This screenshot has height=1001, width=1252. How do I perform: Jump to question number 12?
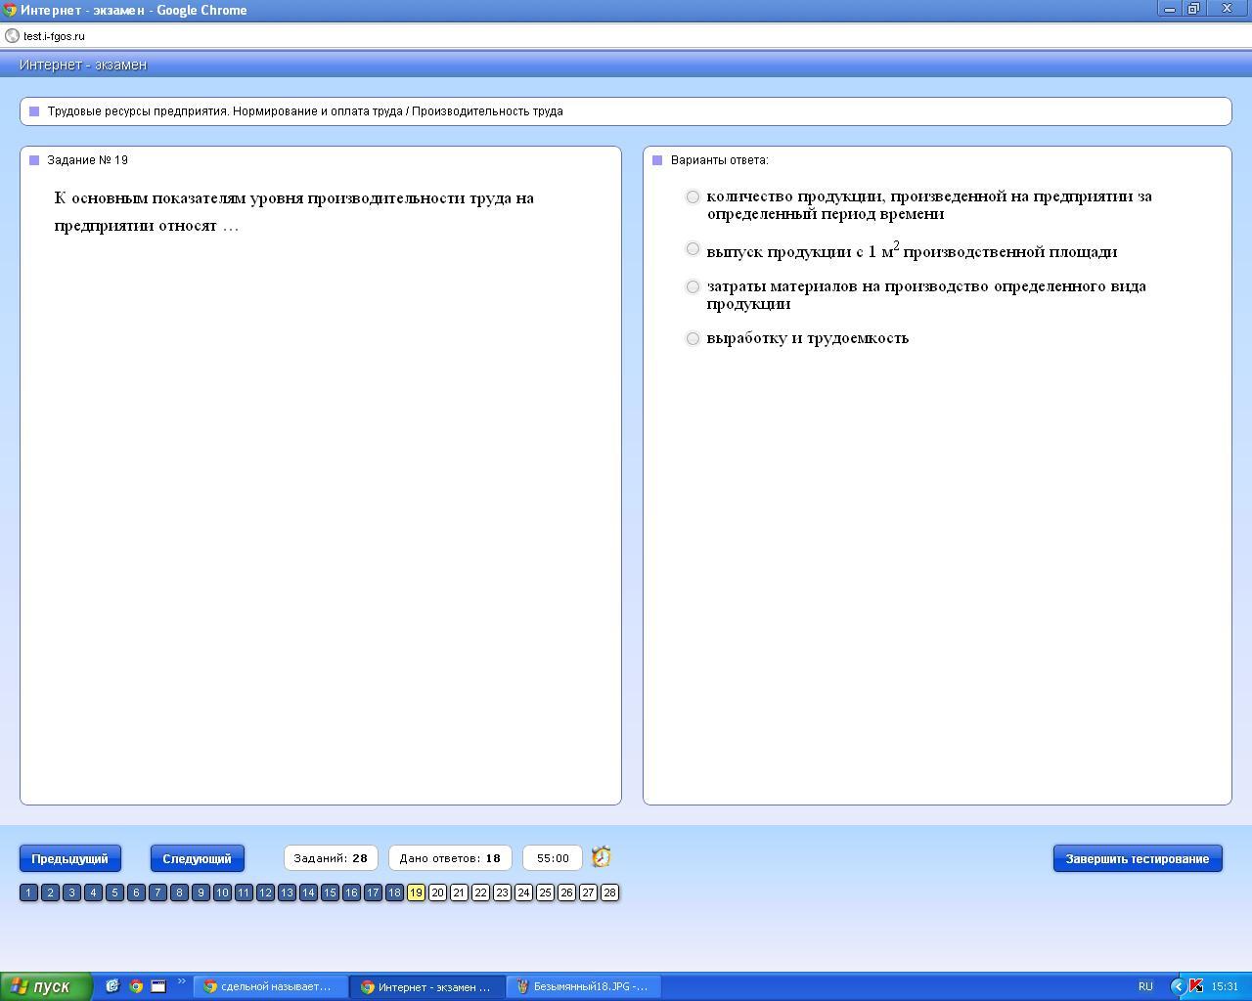[x=265, y=892]
